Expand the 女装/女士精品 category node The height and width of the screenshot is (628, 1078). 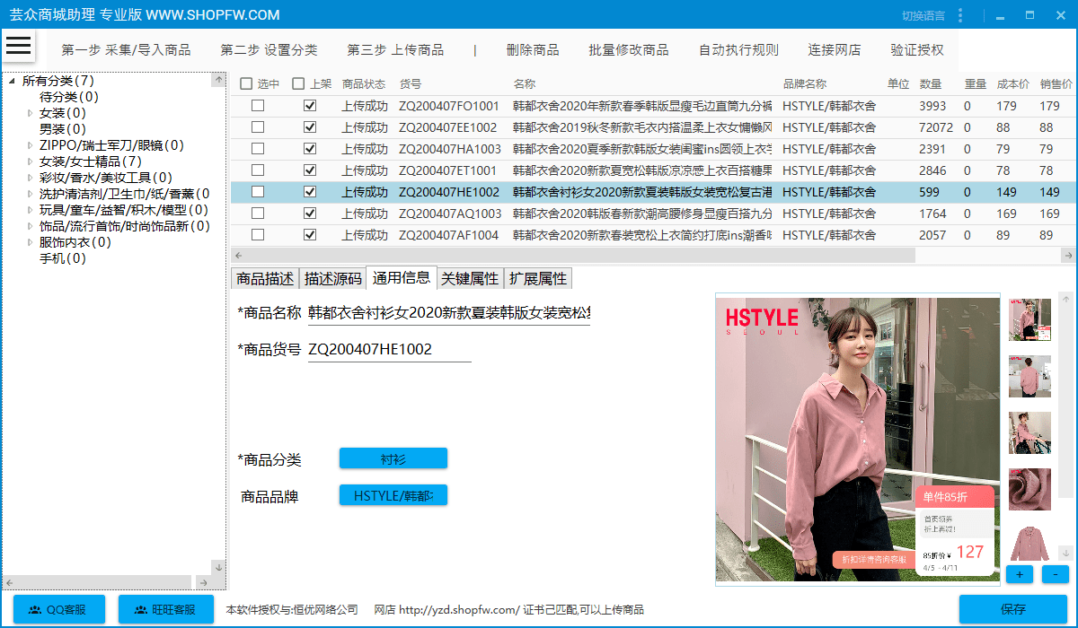point(30,161)
